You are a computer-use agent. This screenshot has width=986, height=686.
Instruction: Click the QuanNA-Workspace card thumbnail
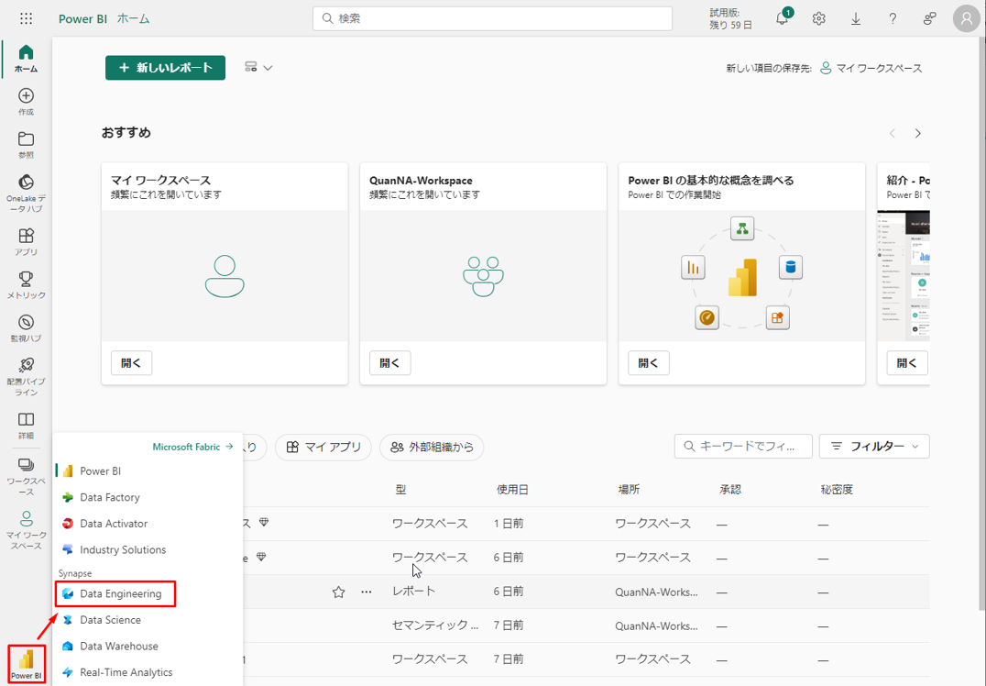[483, 276]
